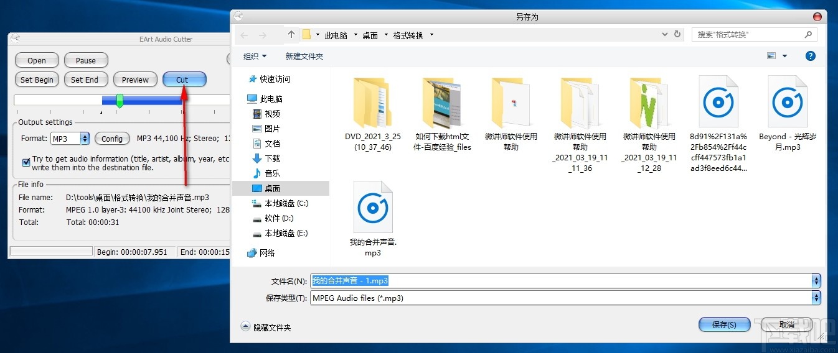Image resolution: width=838 pixels, height=353 pixels.
Task: Select folder 微讲师软件使用帮助_2021_03_19_11_12_28
Action: [649, 124]
